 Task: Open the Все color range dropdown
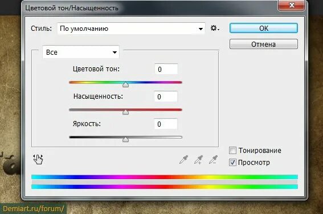[81, 52]
